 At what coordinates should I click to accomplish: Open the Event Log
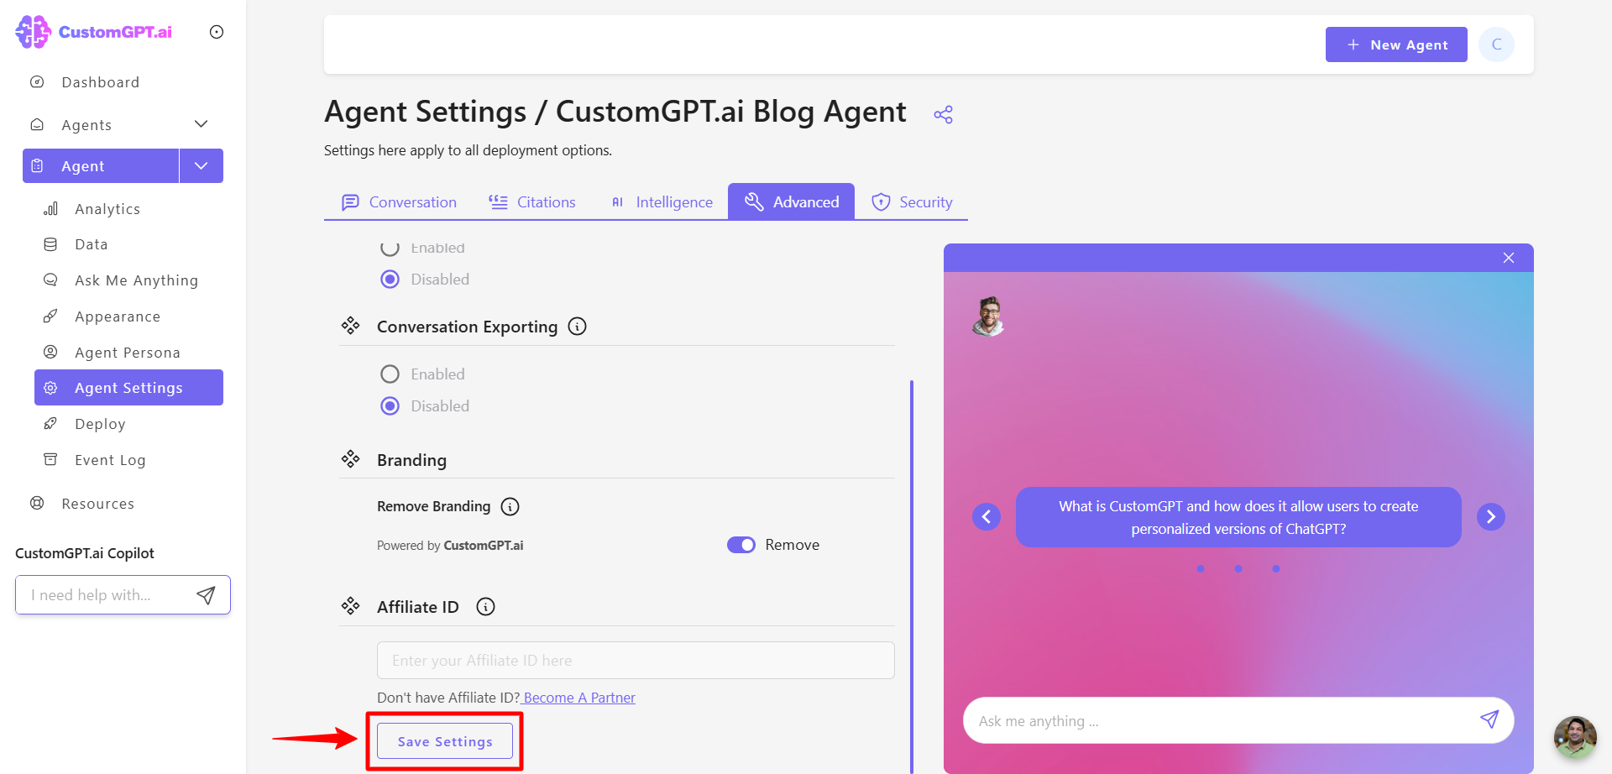[x=110, y=460]
